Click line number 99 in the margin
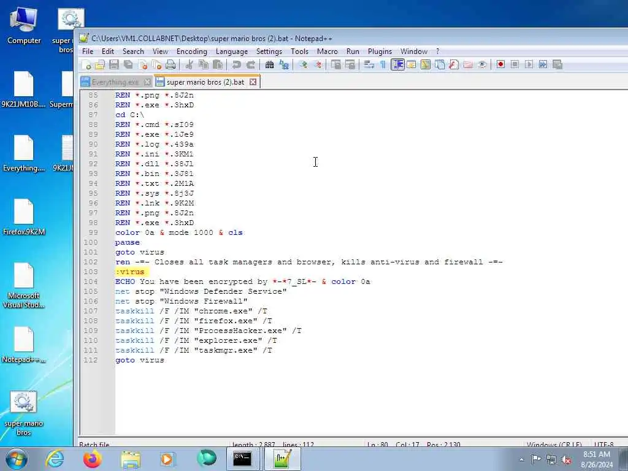The height and width of the screenshot is (471, 628). click(93, 232)
